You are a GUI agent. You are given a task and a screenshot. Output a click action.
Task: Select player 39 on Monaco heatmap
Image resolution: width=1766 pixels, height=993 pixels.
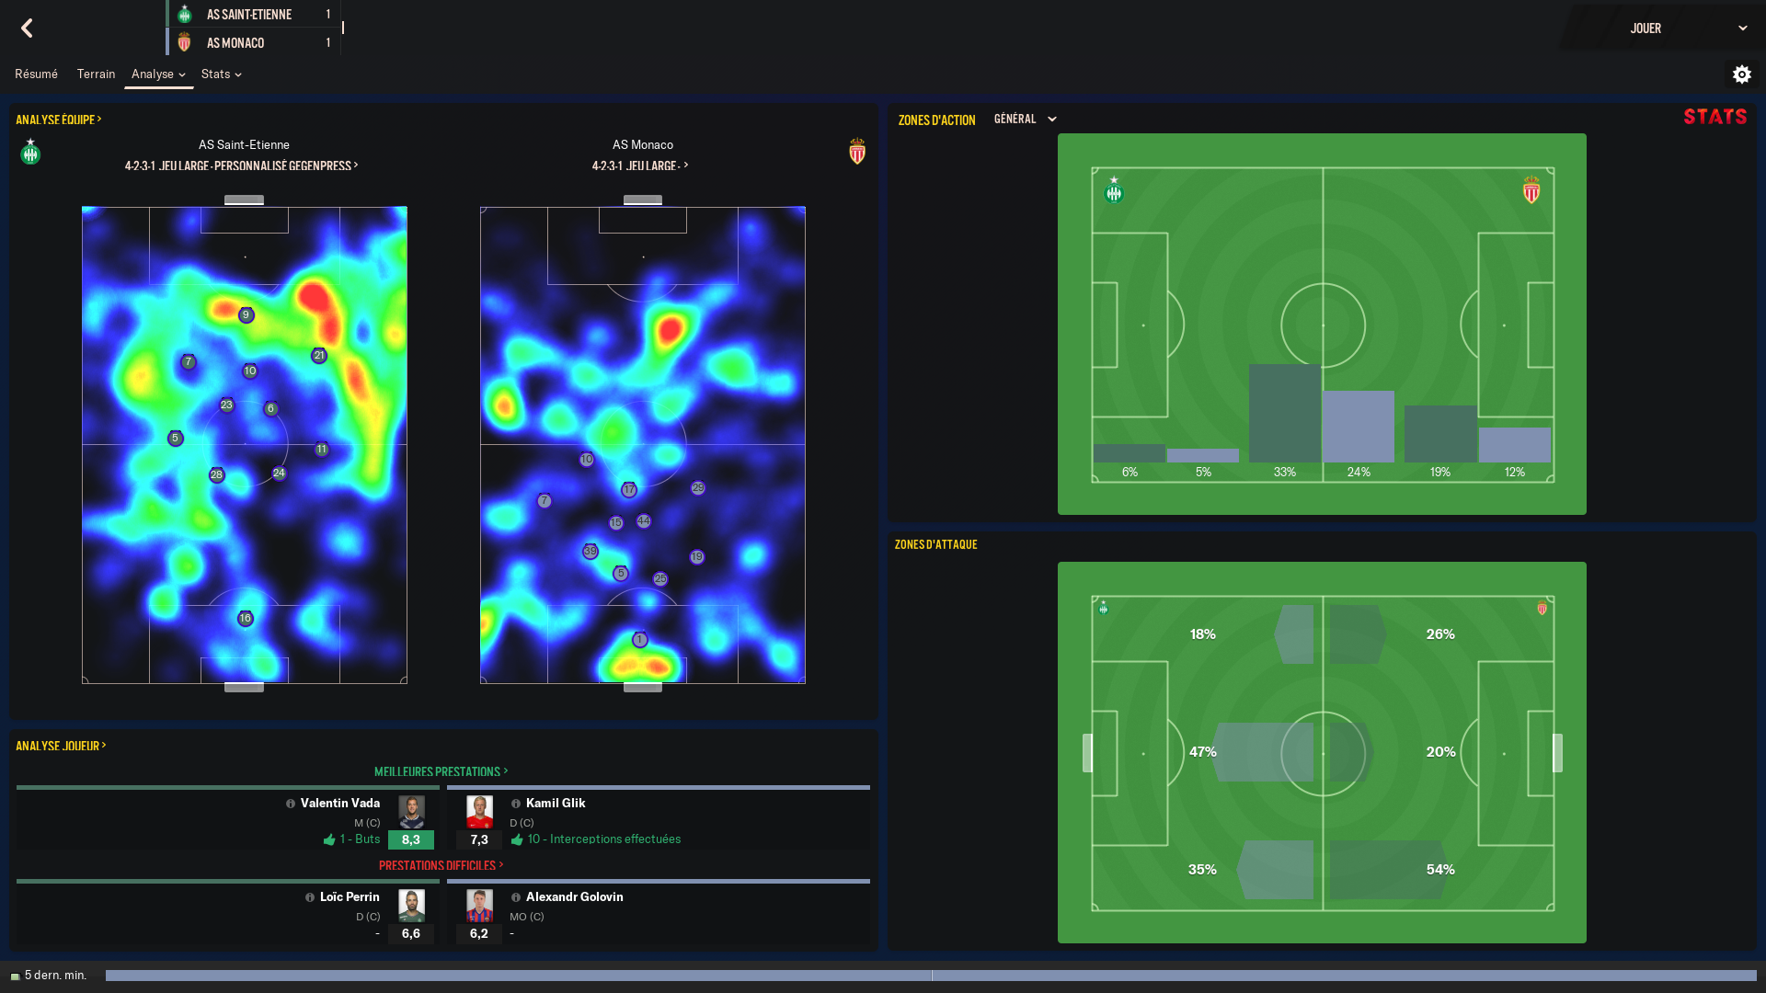click(590, 552)
